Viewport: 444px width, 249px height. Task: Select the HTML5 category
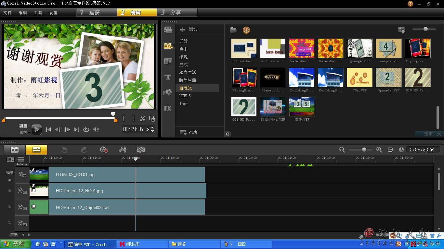(185, 96)
